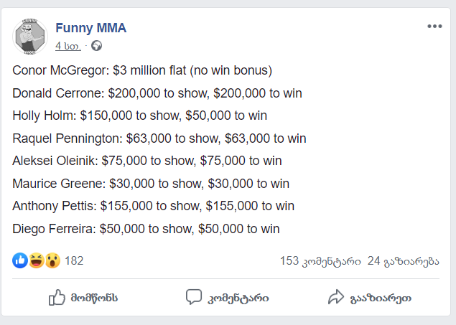Click the გაზიარეთ share button label
The width and height of the screenshot is (456, 325).
coord(381,298)
